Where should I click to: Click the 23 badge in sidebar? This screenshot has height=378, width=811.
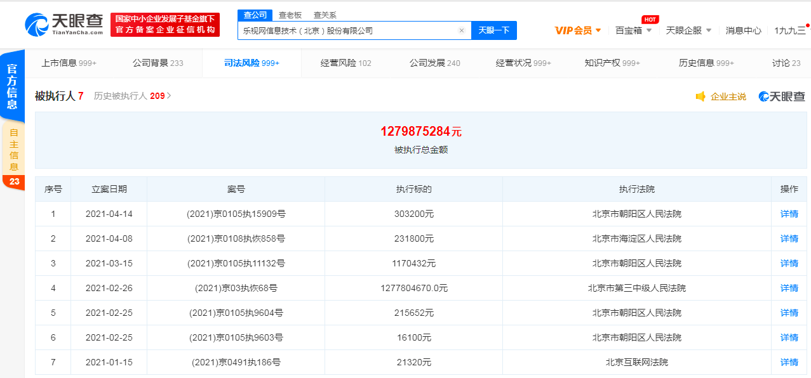point(14,182)
